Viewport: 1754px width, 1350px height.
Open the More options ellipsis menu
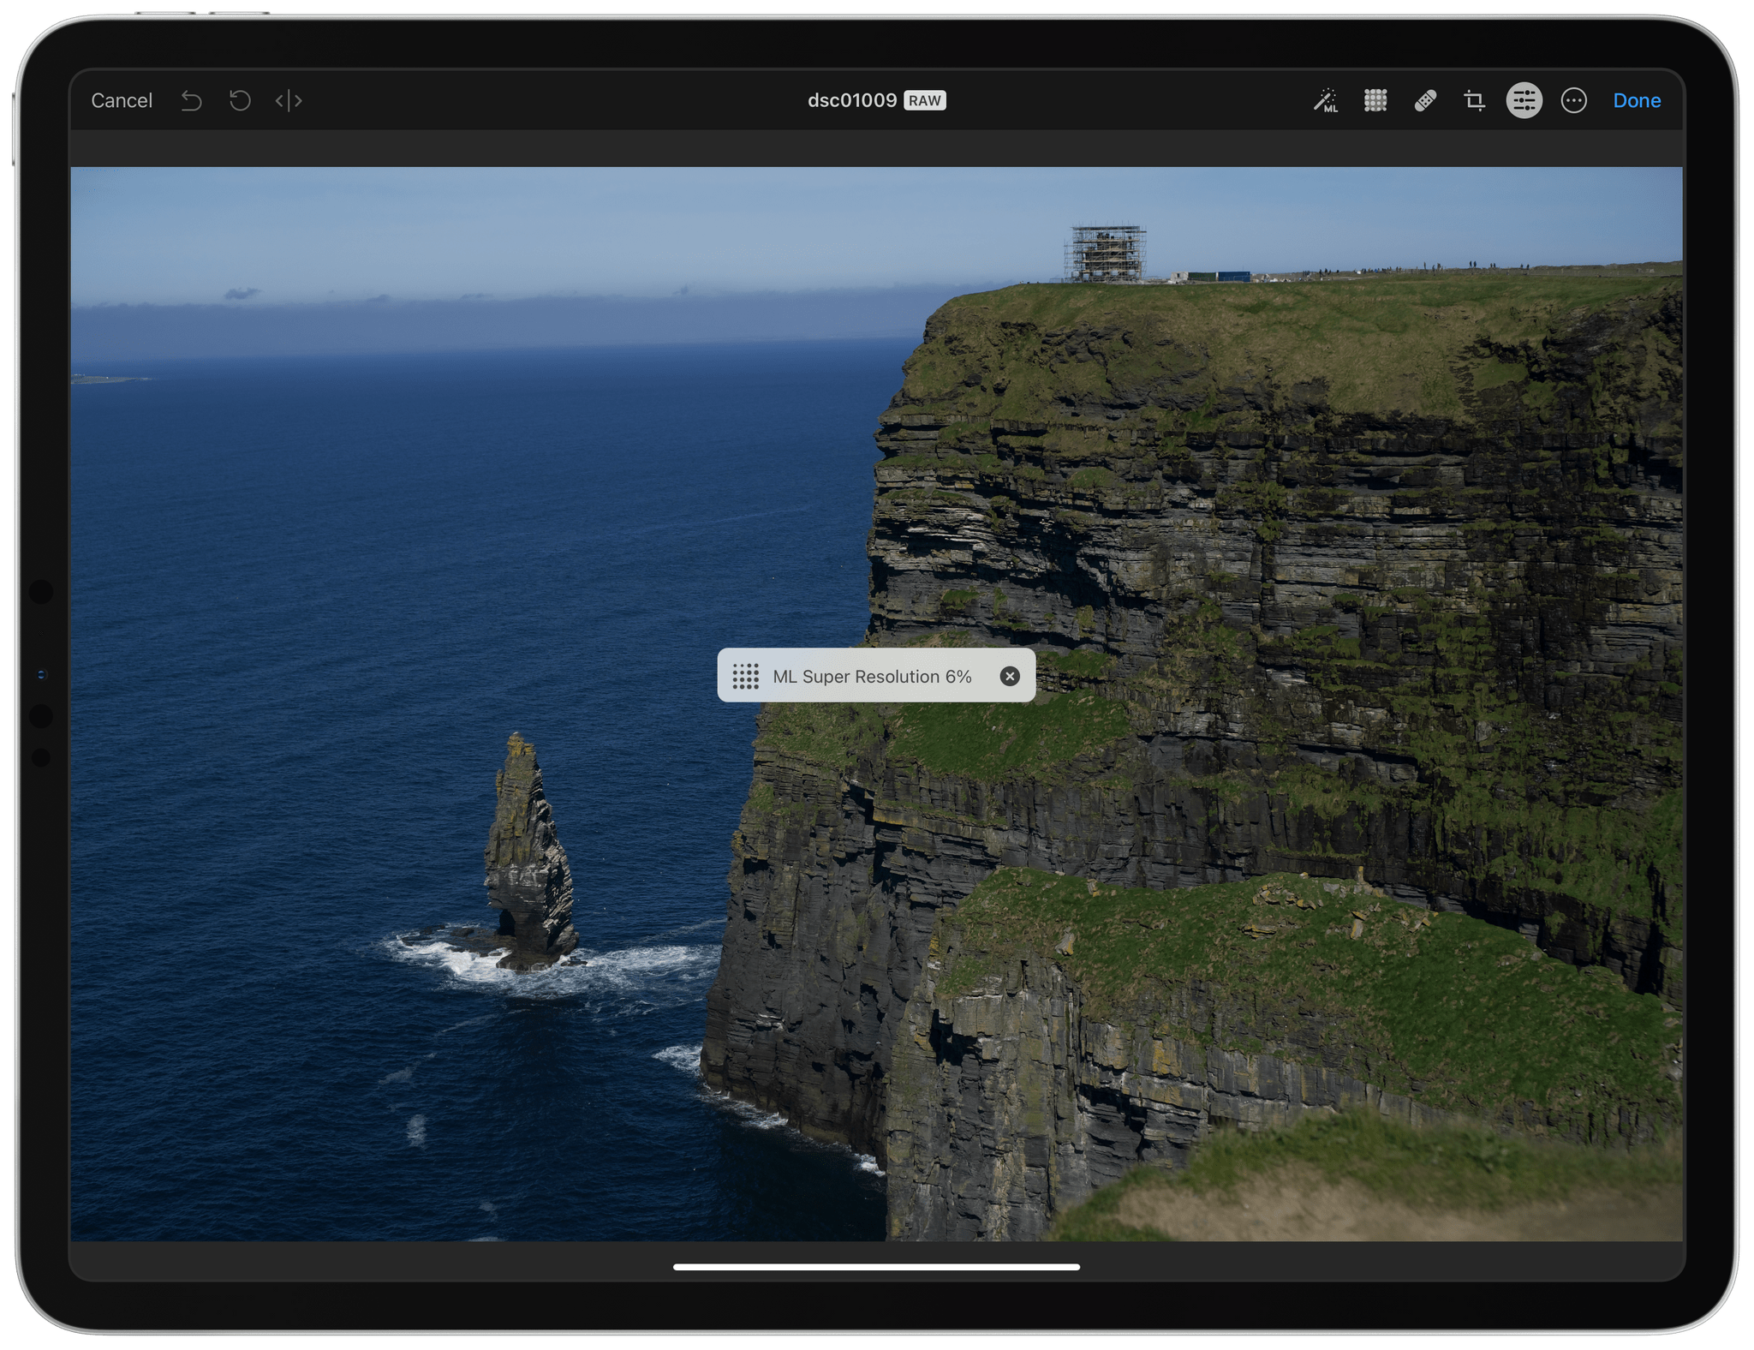click(1573, 100)
